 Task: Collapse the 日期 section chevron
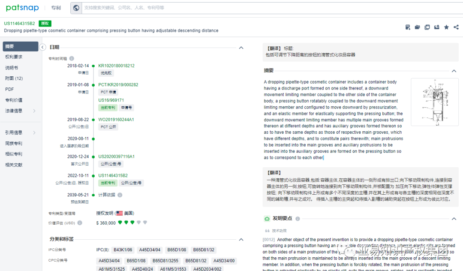pos(241,47)
